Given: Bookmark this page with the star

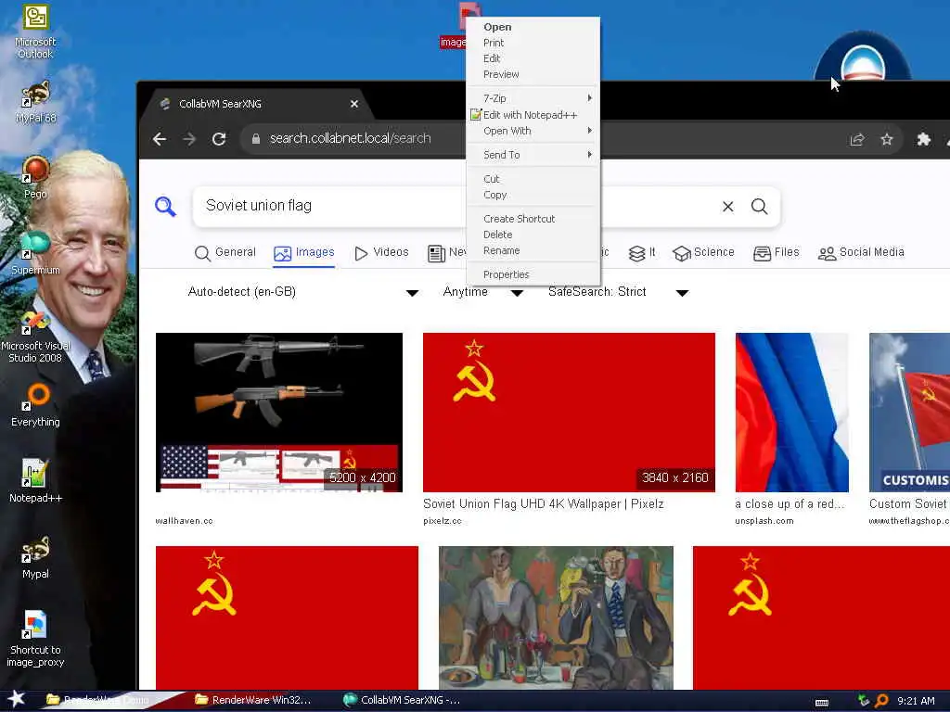Looking at the screenshot, I should coord(886,140).
